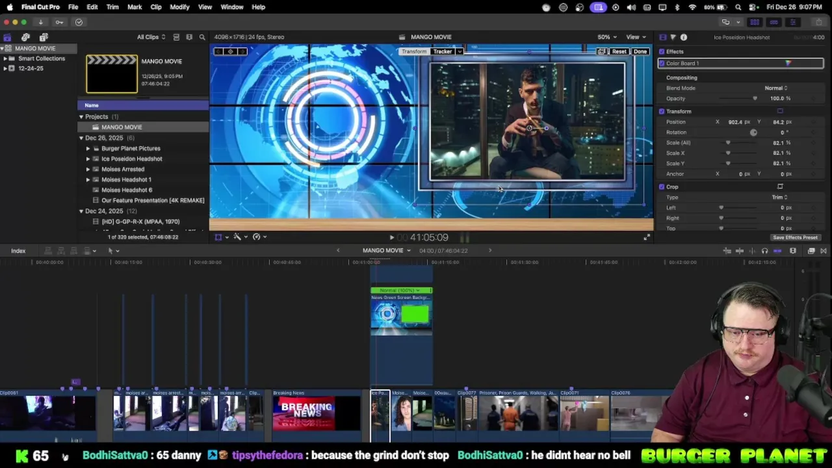Switch to the Color inspector triangle icon
832x468 pixels.
[673, 37]
